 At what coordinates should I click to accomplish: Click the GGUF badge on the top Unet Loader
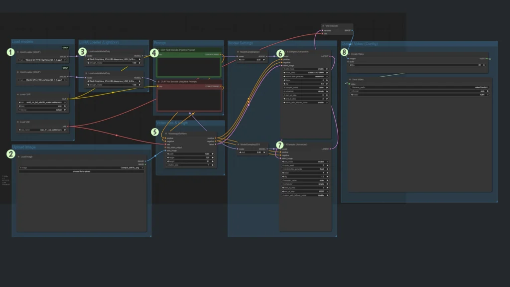coord(65,47)
